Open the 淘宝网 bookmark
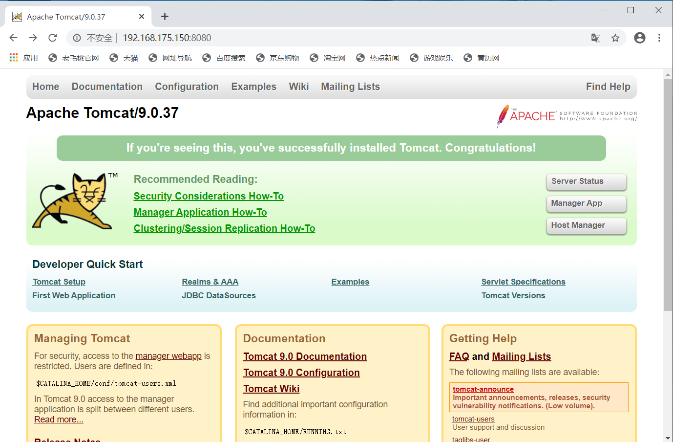The image size is (673, 442). (328, 58)
